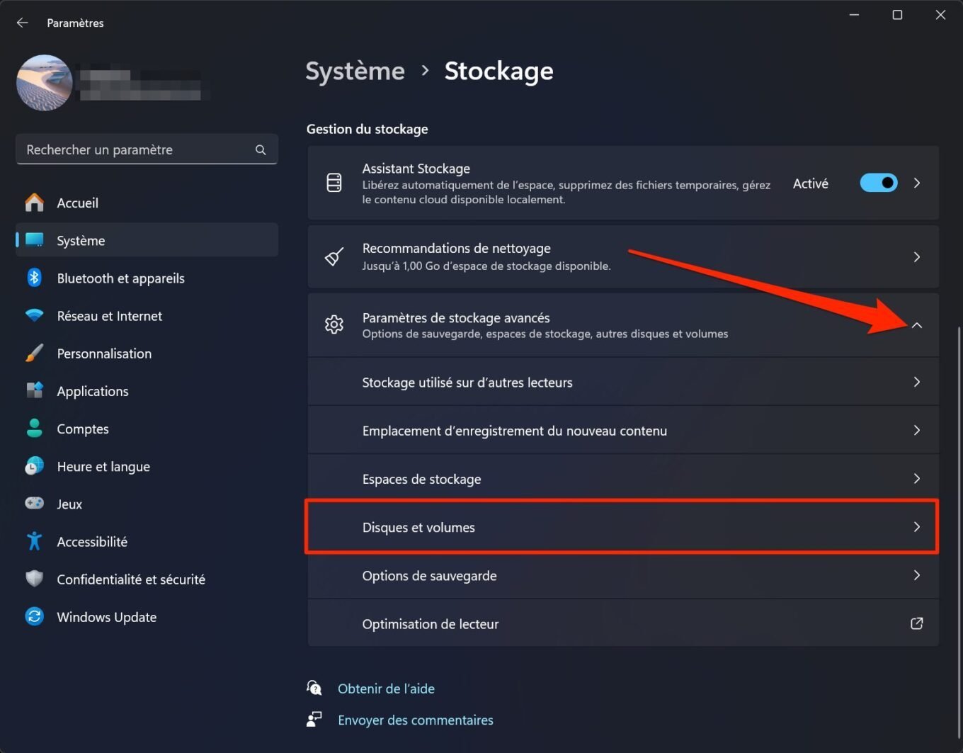Open Emplacement d'enregistrement du nouveau contenu chevron
The width and height of the screenshot is (963, 753).
pos(917,430)
